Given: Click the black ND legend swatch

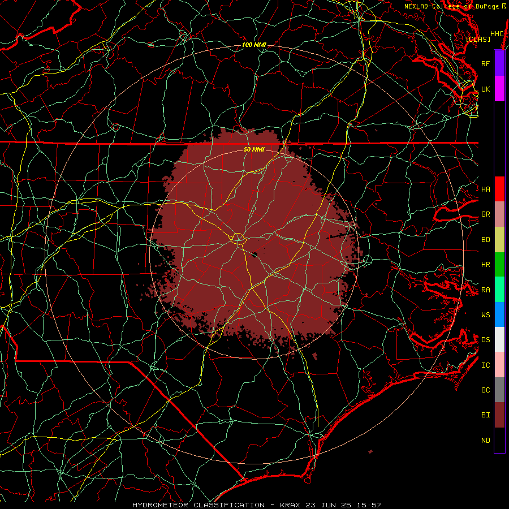Looking at the screenshot, I should [499, 440].
